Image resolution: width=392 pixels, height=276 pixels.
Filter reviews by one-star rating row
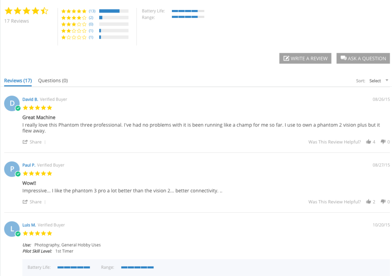95,37
